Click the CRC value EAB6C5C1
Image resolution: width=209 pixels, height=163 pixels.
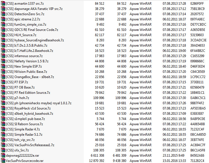point(198,98)
